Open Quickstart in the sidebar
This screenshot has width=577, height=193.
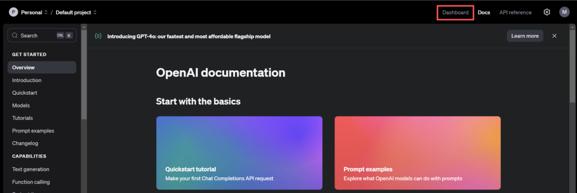[25, 93]
